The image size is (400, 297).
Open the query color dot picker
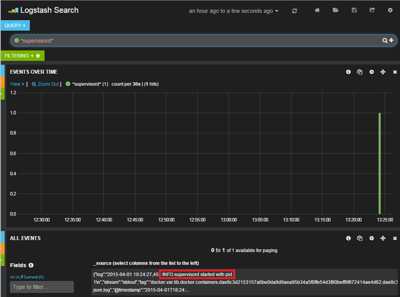point(17,40)
